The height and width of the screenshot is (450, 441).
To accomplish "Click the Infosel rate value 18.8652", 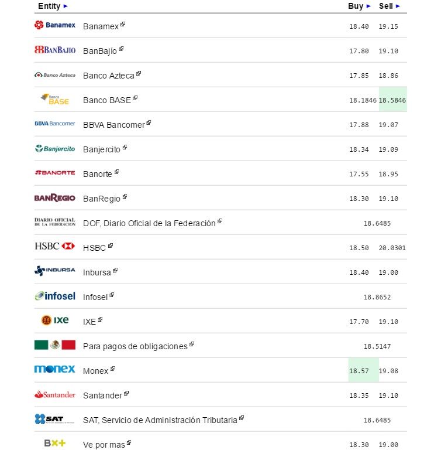I will pyautogui.click(x=377, y=297).
